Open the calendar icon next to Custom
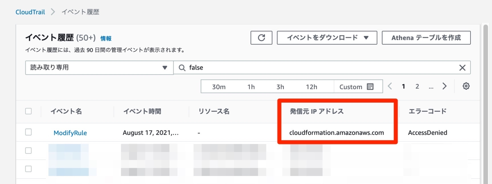The width and height of the screenshot is (492, 184). 370,86
